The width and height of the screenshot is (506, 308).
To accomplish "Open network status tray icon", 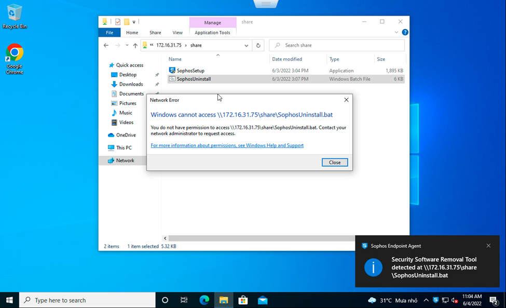I will click(x=445, y=301).
